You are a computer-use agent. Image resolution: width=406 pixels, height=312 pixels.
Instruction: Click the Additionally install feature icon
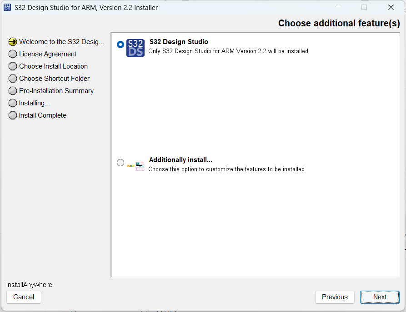136,166
